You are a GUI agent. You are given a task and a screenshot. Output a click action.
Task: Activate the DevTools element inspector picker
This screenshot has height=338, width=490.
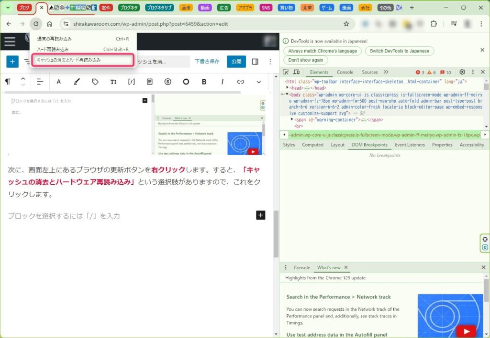click(x=286, y=72)
